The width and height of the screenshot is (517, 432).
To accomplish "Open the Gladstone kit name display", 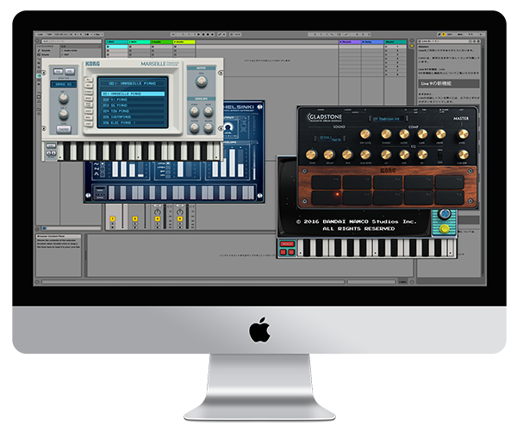I will [388, 119].
